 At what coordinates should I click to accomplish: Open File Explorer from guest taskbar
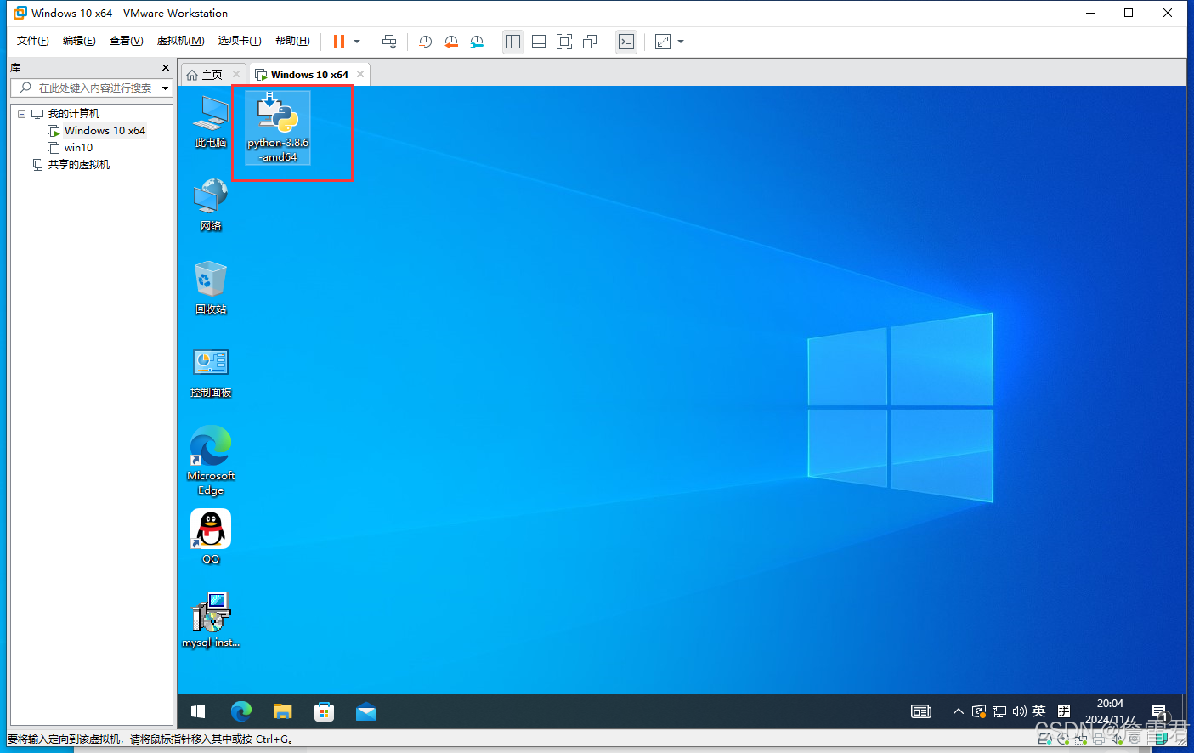click(x=283, y=711)
